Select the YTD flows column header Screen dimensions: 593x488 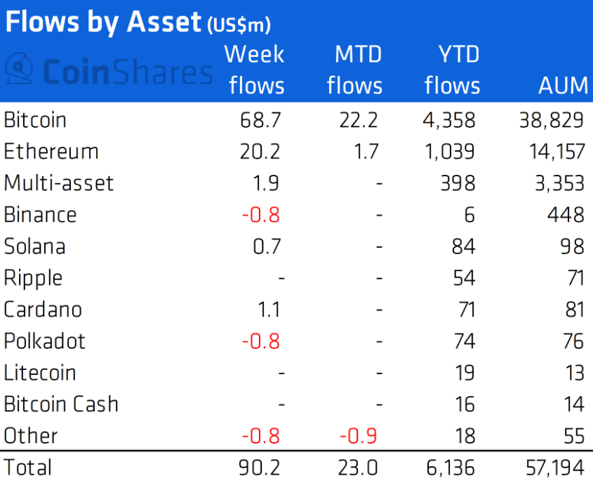[x=452, y=70]
